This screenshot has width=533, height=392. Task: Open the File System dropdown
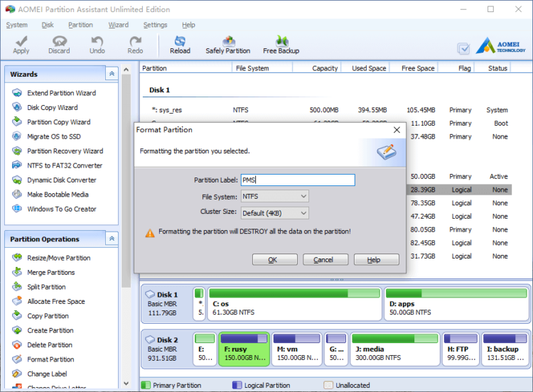coord(274,196)
